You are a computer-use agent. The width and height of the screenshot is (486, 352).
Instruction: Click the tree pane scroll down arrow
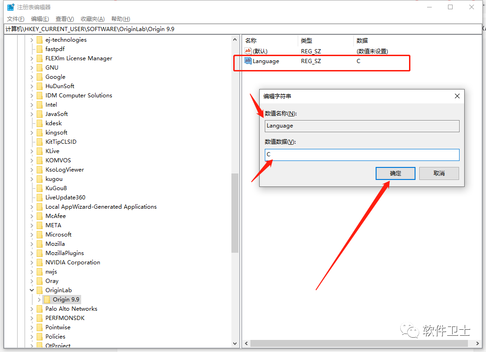(235, 344)
